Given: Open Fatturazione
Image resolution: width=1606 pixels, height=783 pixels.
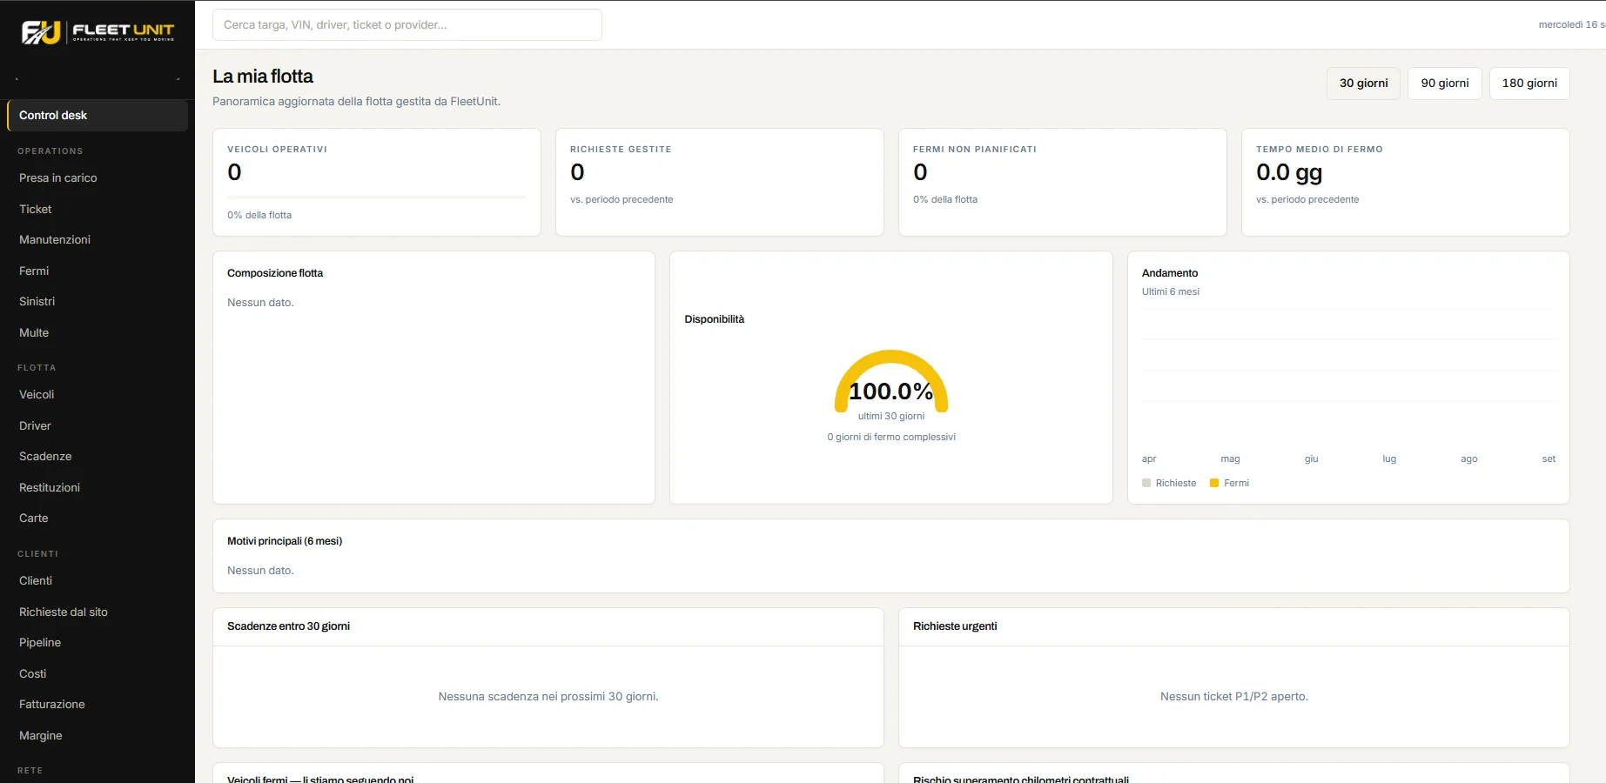Looking at the screenshot, I should click(x=97, y=704).
